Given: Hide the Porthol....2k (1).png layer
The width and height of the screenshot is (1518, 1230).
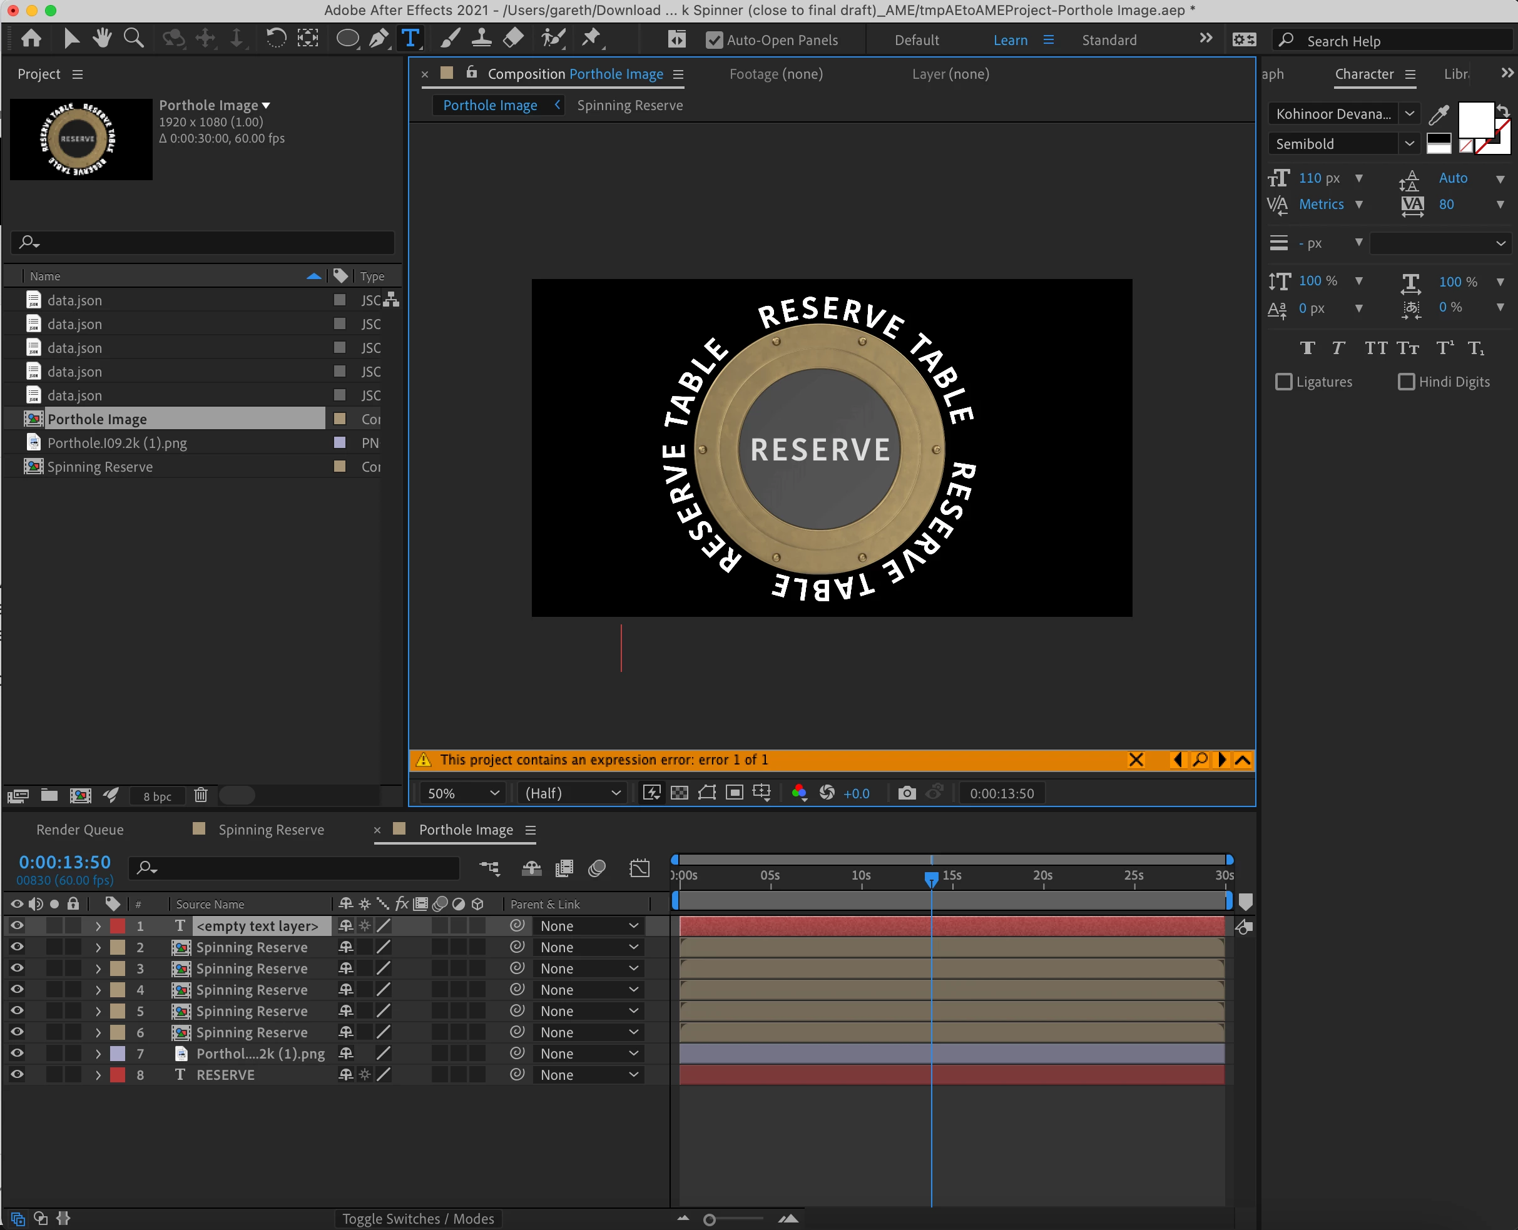Looking at the screenshot, I should [x=17, y=1053].
